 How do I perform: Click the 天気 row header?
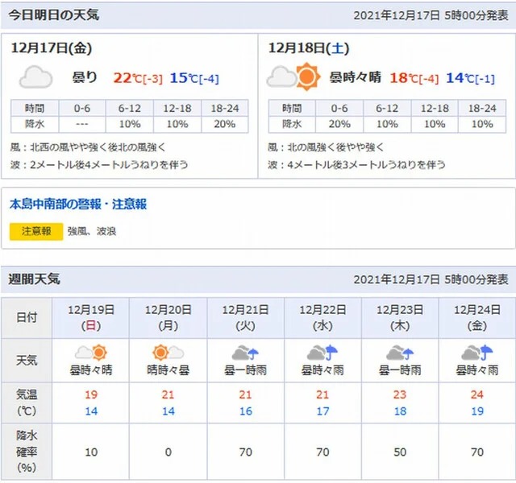[x=27, y=361]
